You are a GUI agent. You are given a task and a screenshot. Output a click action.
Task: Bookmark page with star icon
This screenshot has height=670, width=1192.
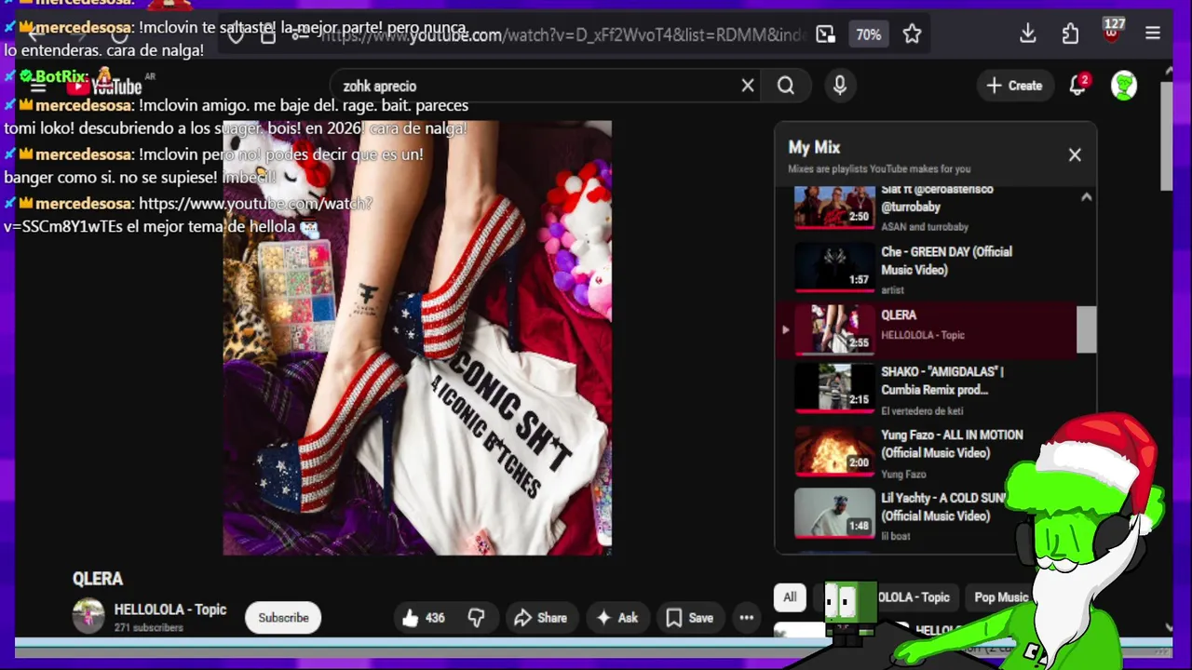(912, 34)
